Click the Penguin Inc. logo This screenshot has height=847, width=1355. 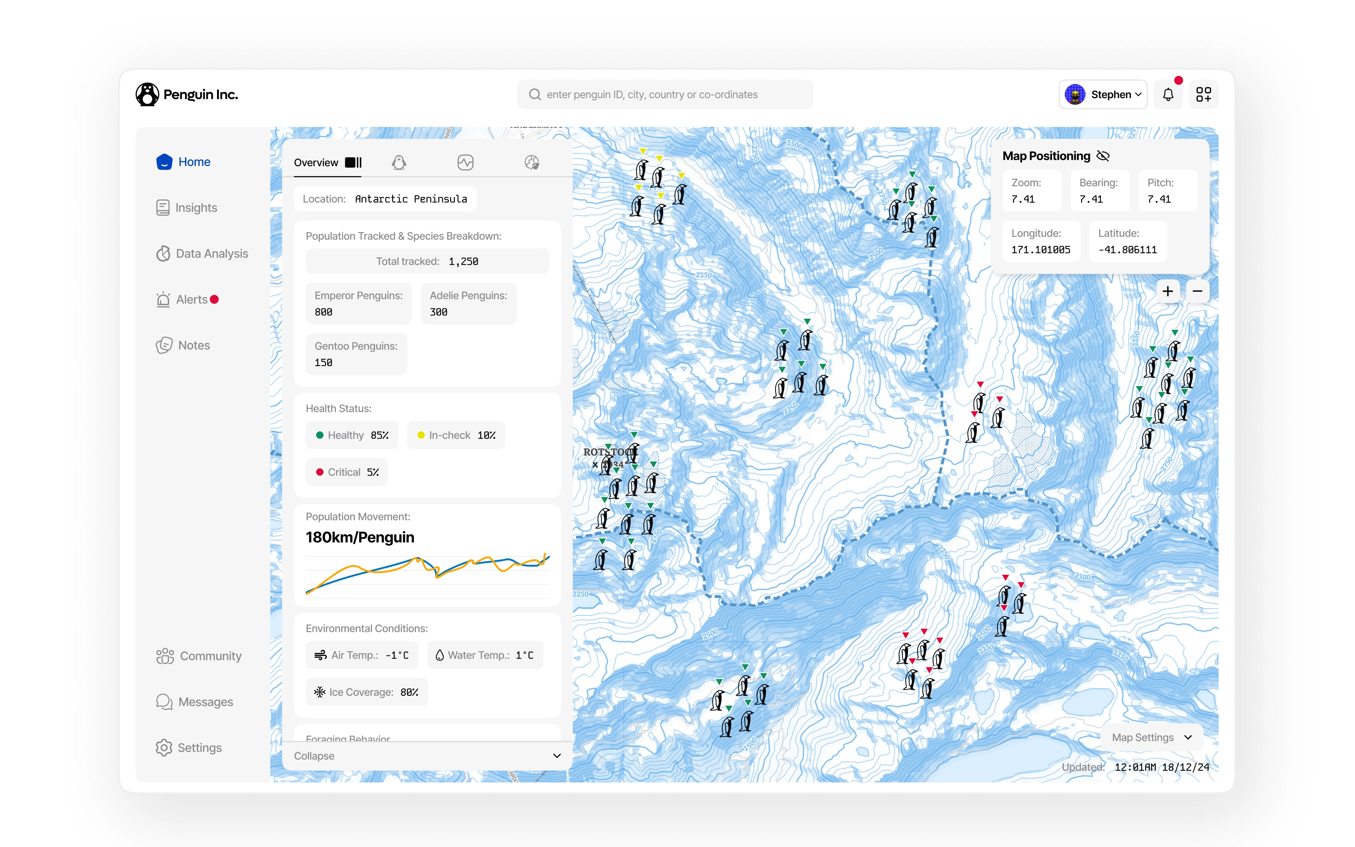(187, 95)
